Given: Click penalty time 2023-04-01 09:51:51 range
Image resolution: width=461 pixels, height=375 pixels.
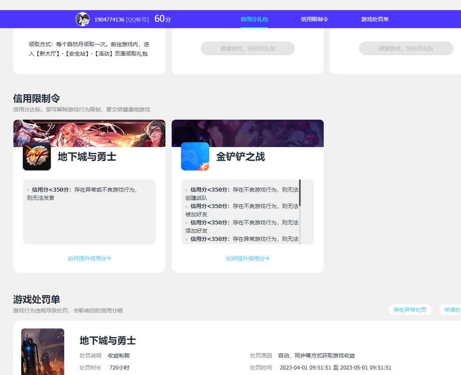Looking at the screenshot, I should 335,367.
